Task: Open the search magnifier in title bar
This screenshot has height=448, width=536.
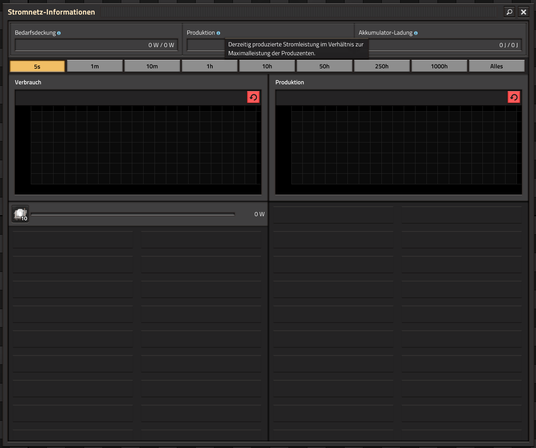Action: [x=509, y=12]
